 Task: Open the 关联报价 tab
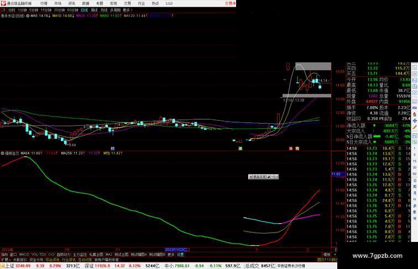tap(20, 260)
